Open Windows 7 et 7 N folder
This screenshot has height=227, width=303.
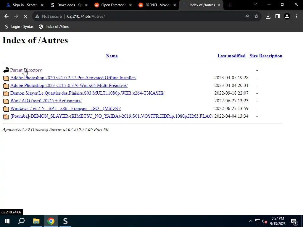65,108
